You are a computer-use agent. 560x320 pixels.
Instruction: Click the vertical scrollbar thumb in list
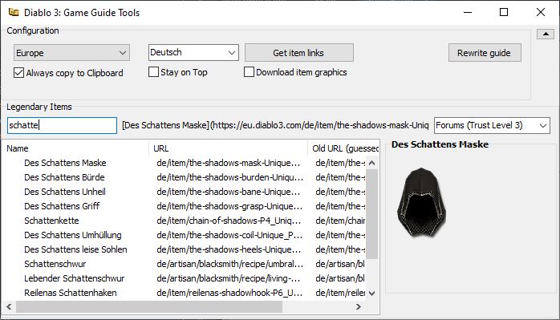tap(371, 213)
